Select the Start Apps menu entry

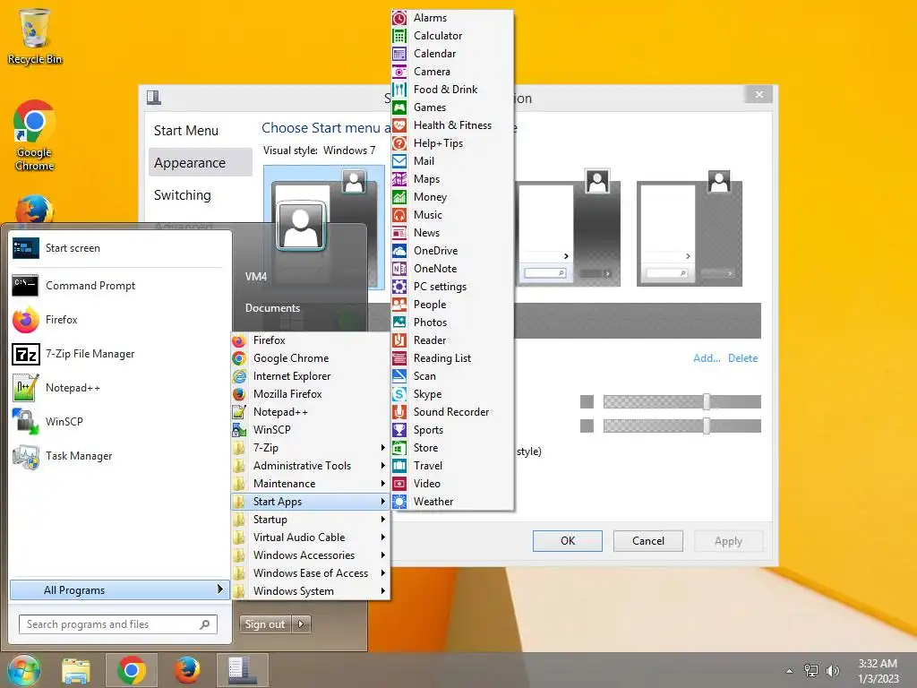pyautogui.click(x=310, y=502)
